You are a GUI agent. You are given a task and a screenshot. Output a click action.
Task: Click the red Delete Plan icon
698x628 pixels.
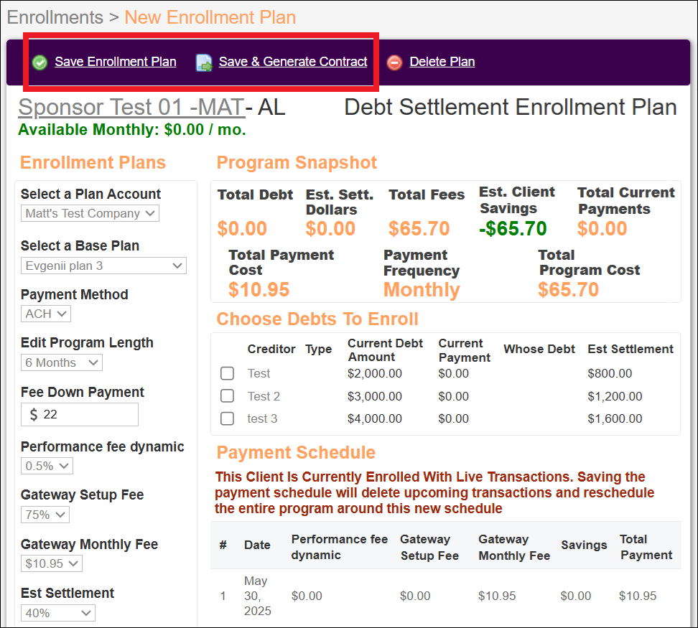point(394,62)
